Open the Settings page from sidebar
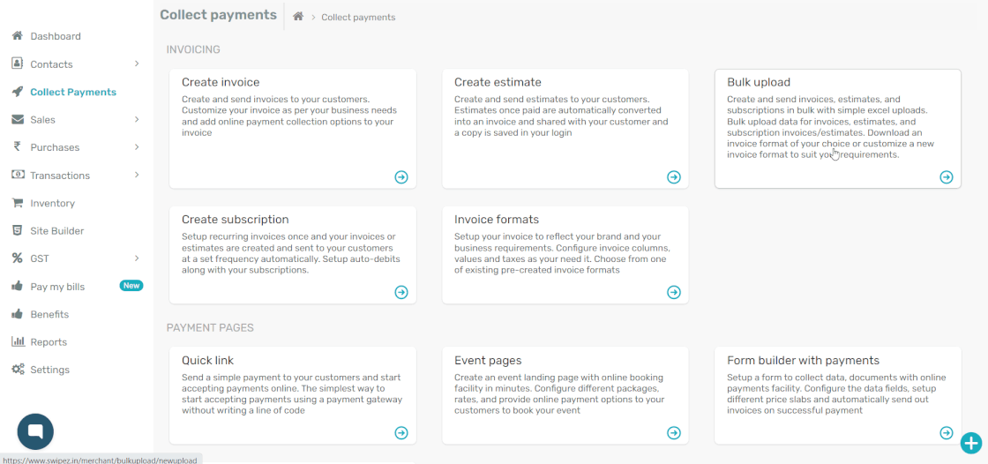The height and width of the screenshot is (464, 988). coord(49,370)
